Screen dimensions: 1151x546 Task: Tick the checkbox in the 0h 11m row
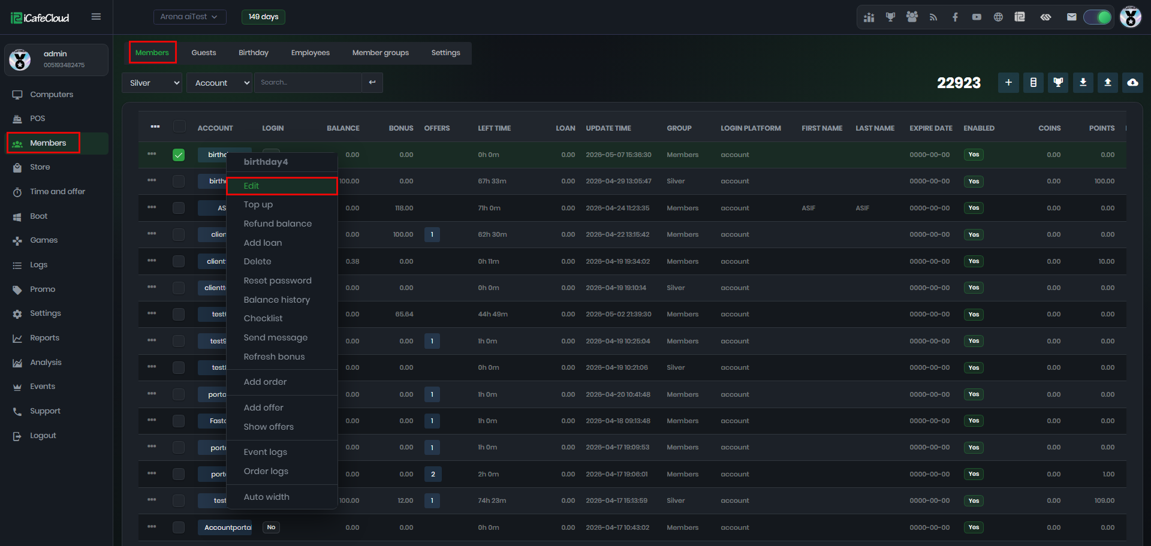point(179,261)
